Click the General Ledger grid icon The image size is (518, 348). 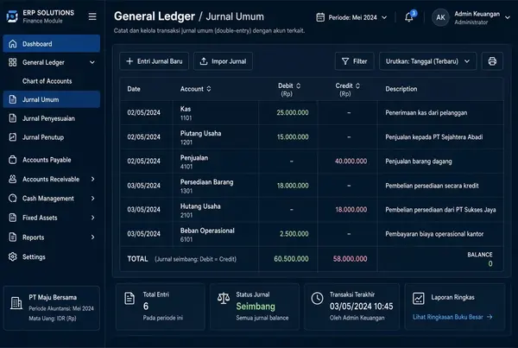click(13, 62)
